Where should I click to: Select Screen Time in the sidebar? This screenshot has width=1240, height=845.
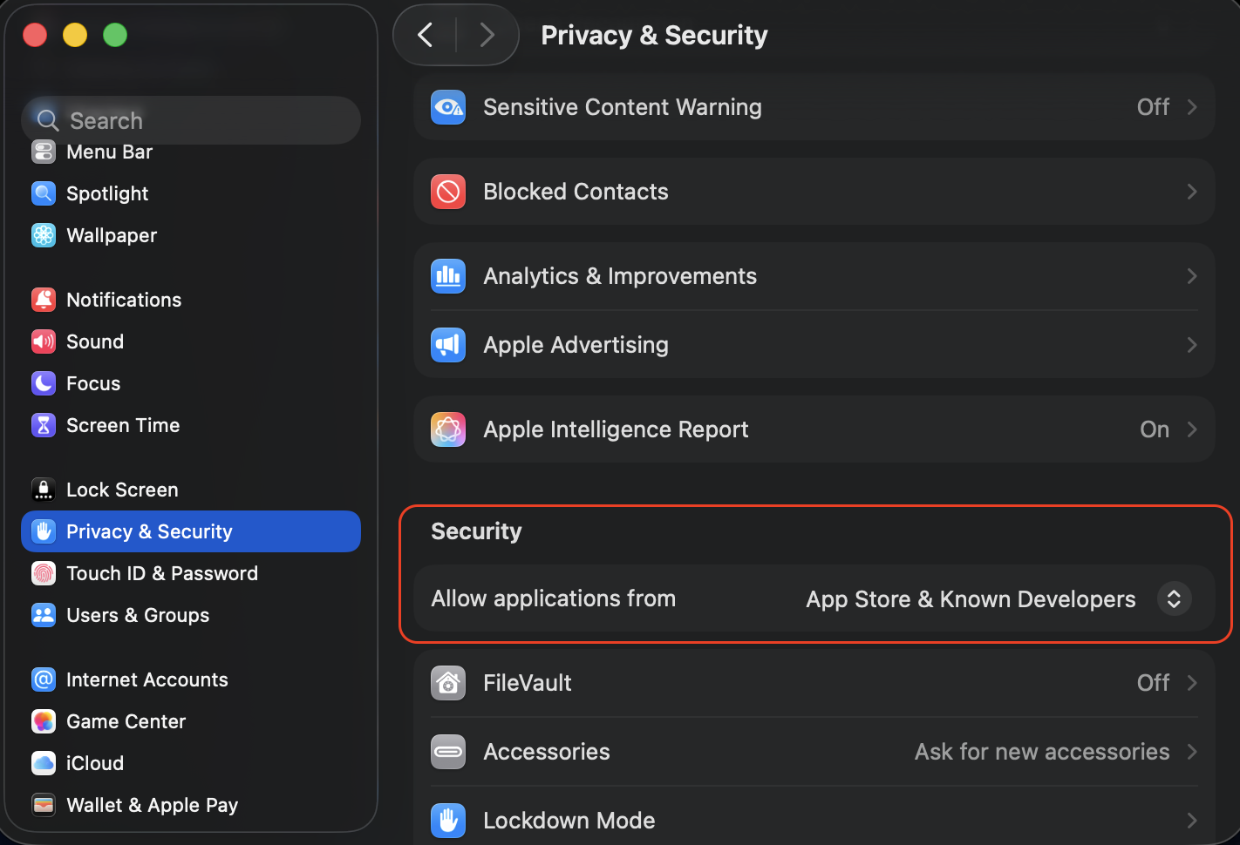tap(191, 425)
